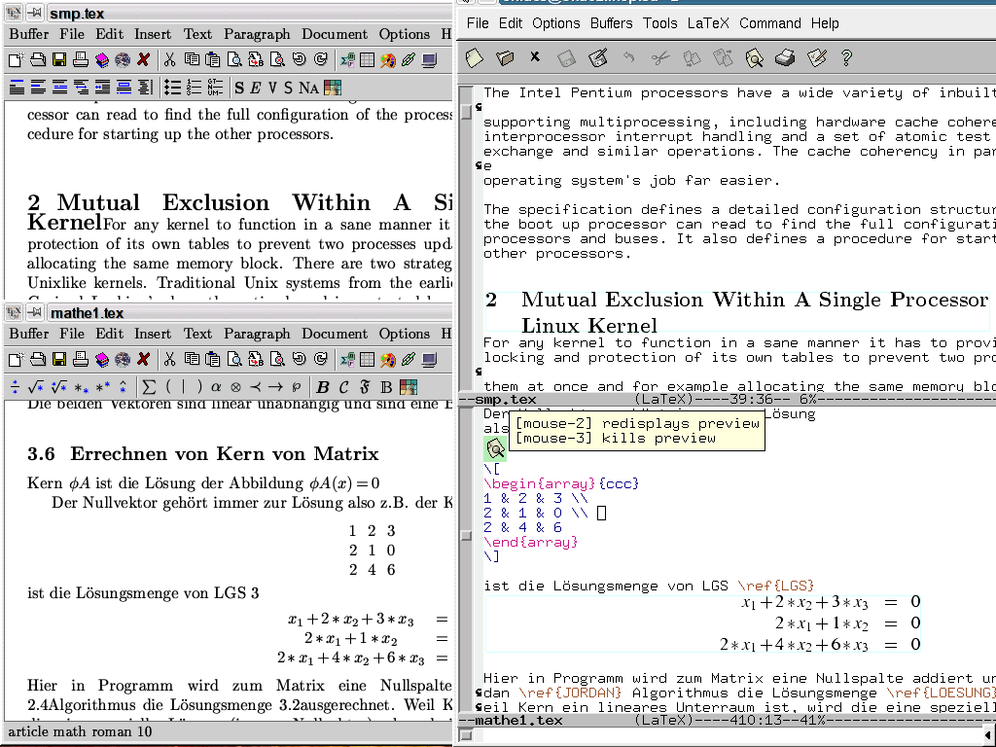996x747 pixels.
Task: Click the \end{array} line in Emacs
Action: [530, 543]
